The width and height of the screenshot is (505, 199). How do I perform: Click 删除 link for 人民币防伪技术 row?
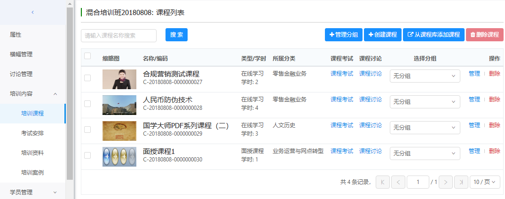click(494, 99)
